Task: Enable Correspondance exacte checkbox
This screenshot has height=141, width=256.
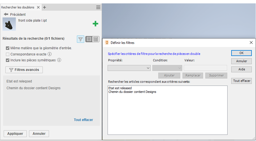Action: (8, 54)
